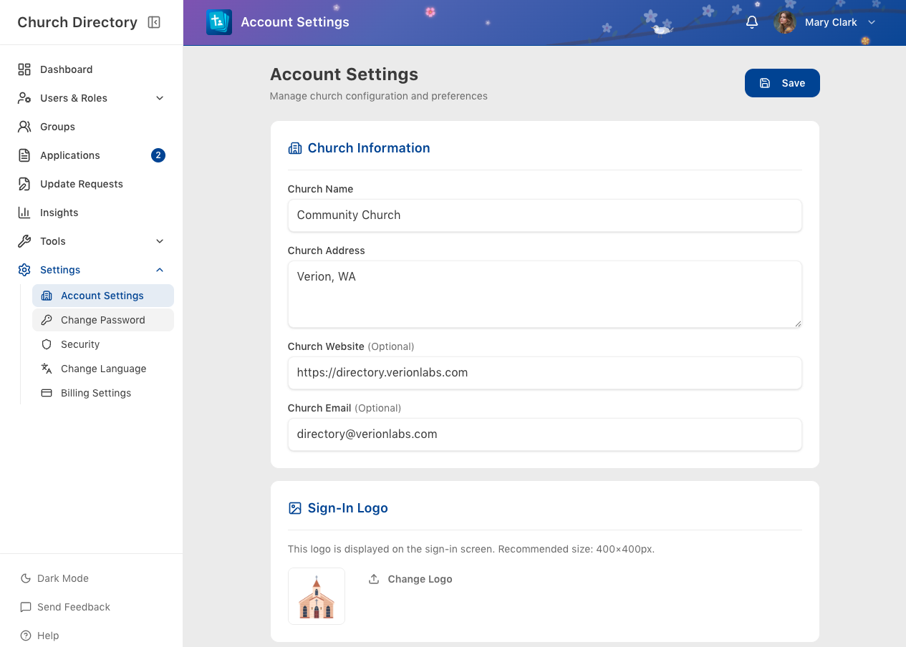Click the Groups people icon
This screenshot has width=906, height=647.
coord(24,127)
